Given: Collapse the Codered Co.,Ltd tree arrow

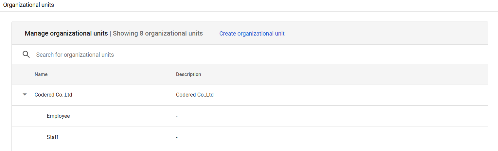Looking at the screenshot, I should click(25, 95).
